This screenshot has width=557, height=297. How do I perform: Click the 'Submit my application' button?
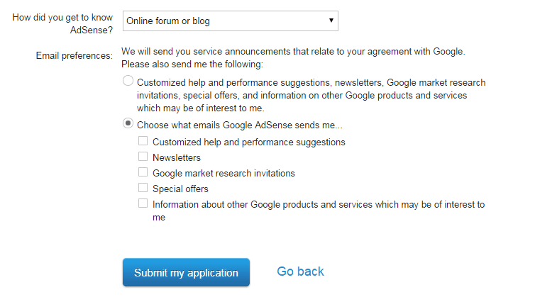click(186, 272)
